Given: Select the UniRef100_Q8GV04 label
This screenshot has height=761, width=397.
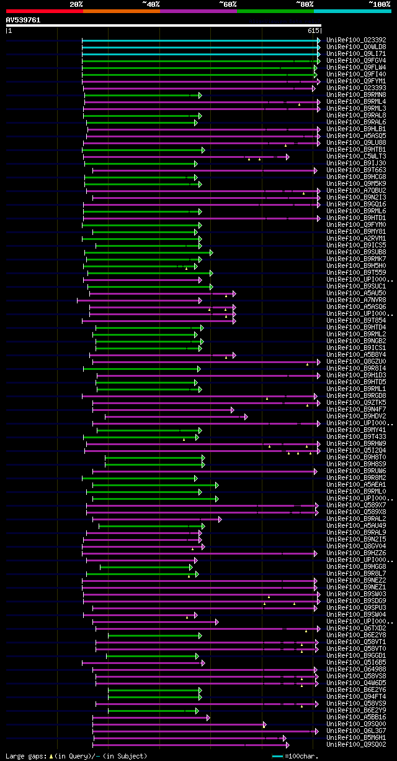Looking at the screenshot, I should tap(356, 546).
